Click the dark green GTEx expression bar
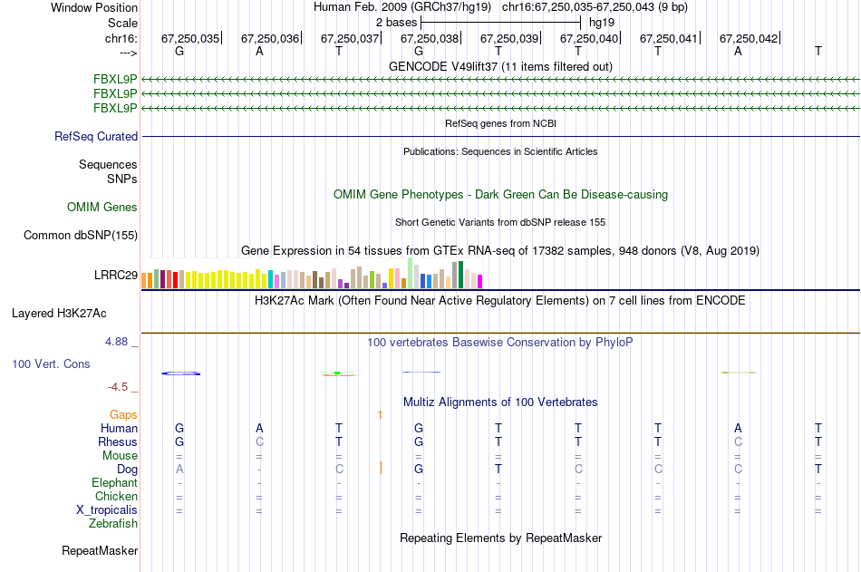 [x=460, y=275]
